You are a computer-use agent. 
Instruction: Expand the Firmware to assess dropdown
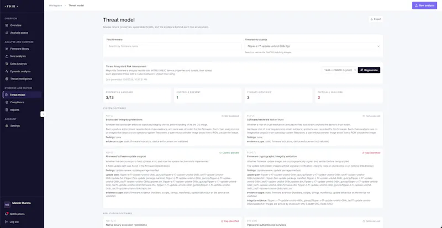click(x=313, y=46)
